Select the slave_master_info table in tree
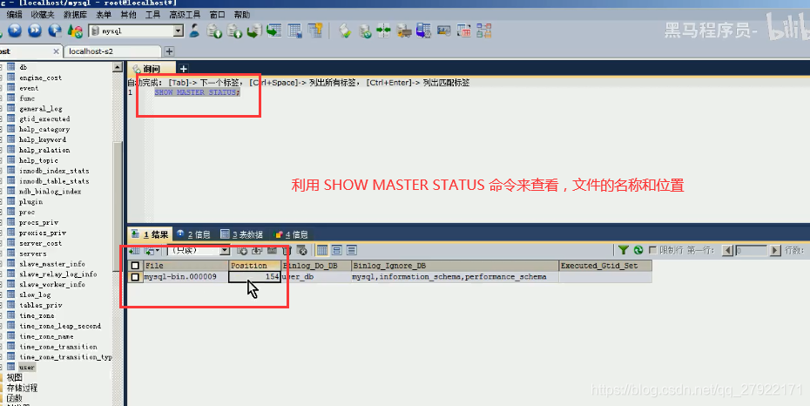 click(51, 264)
